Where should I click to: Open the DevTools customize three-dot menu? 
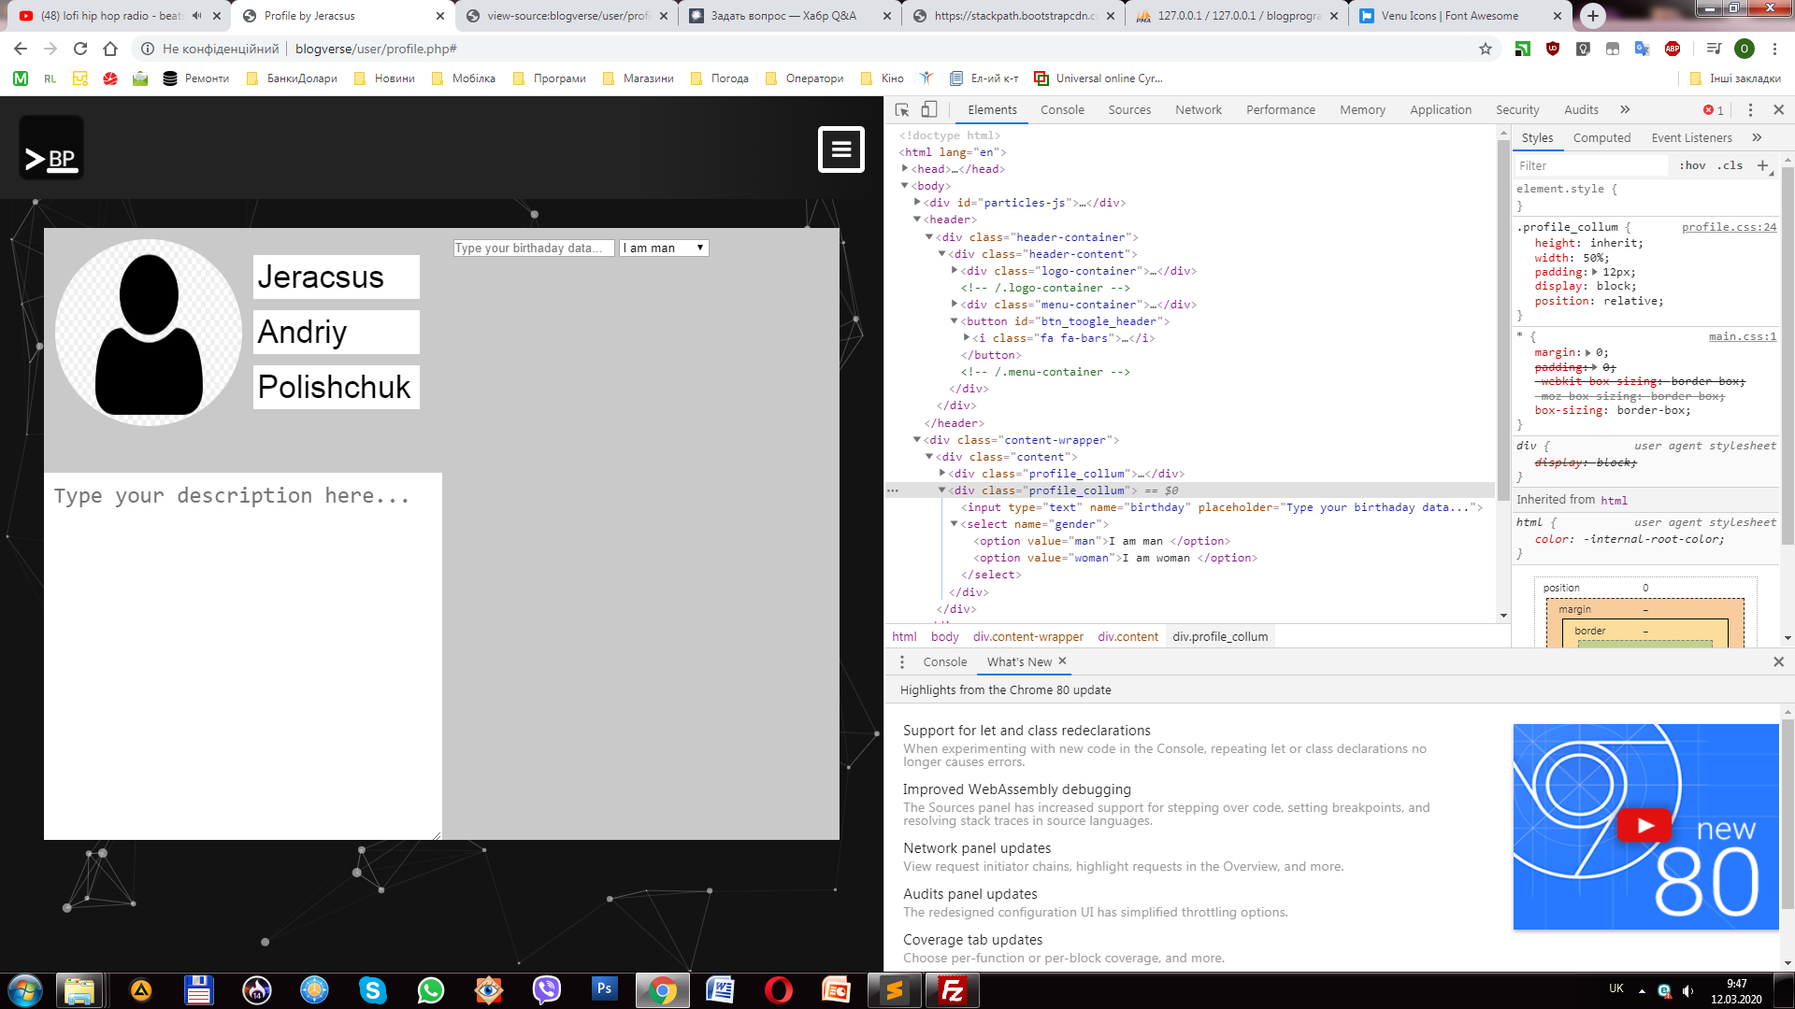click(x=1750, y=109)
